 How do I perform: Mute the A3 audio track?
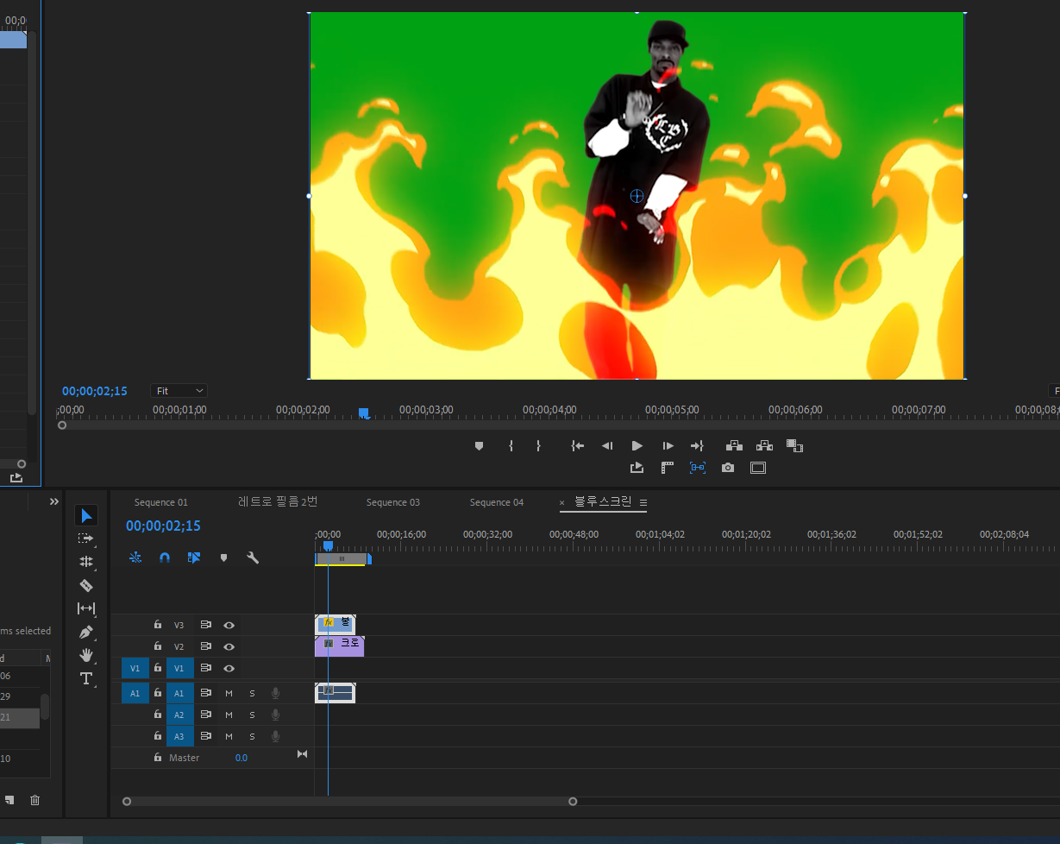point(229,736)
